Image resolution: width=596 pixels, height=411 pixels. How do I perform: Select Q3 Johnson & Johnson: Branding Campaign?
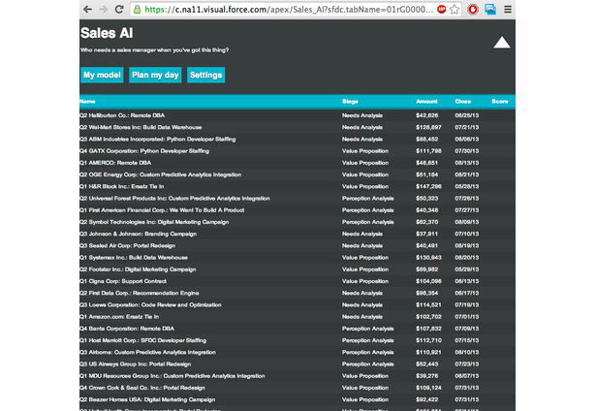point(298,234)
